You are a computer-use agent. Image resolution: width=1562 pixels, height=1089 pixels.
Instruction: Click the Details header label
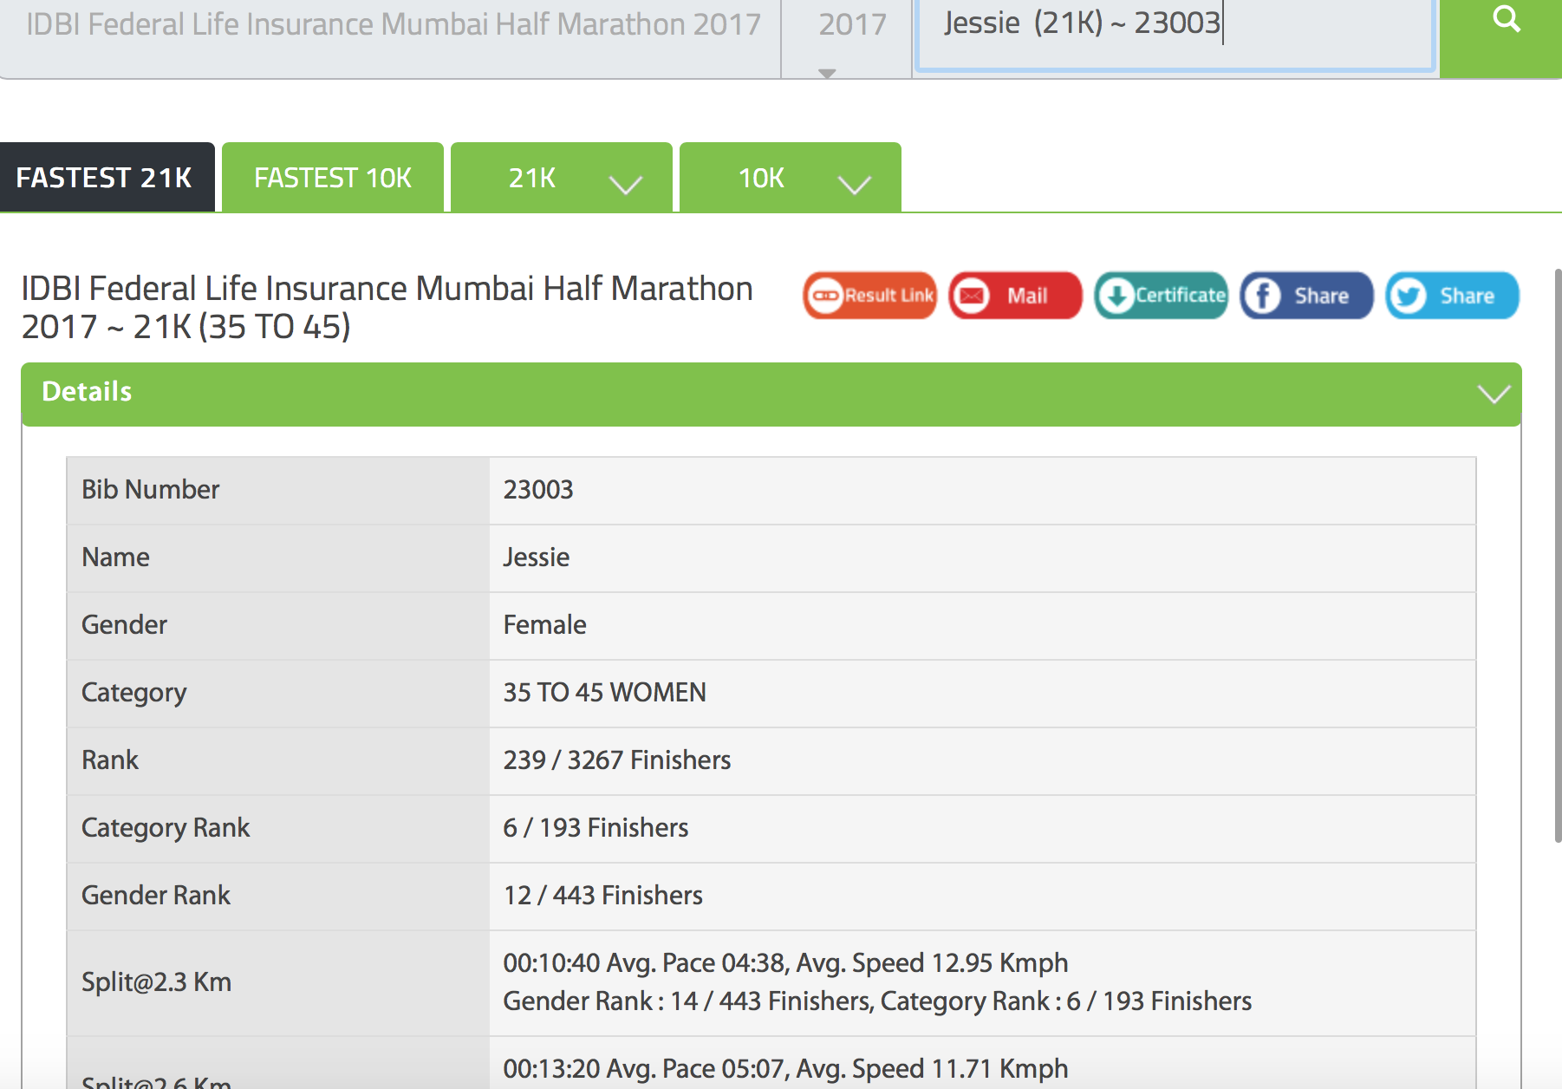click(x=87, y=392)
